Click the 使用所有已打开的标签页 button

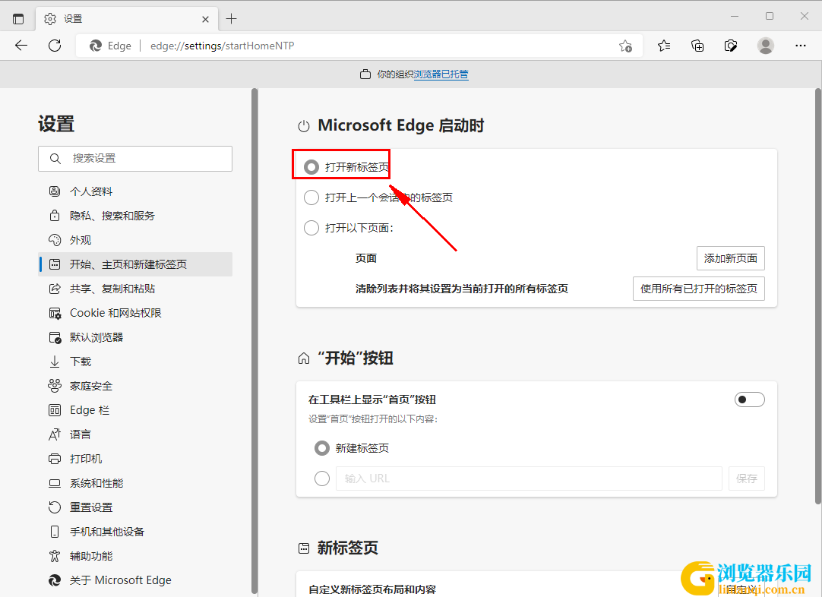(698, 289)
